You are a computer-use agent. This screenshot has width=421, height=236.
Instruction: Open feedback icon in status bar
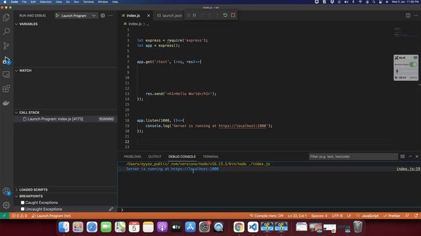pos(407,216)
